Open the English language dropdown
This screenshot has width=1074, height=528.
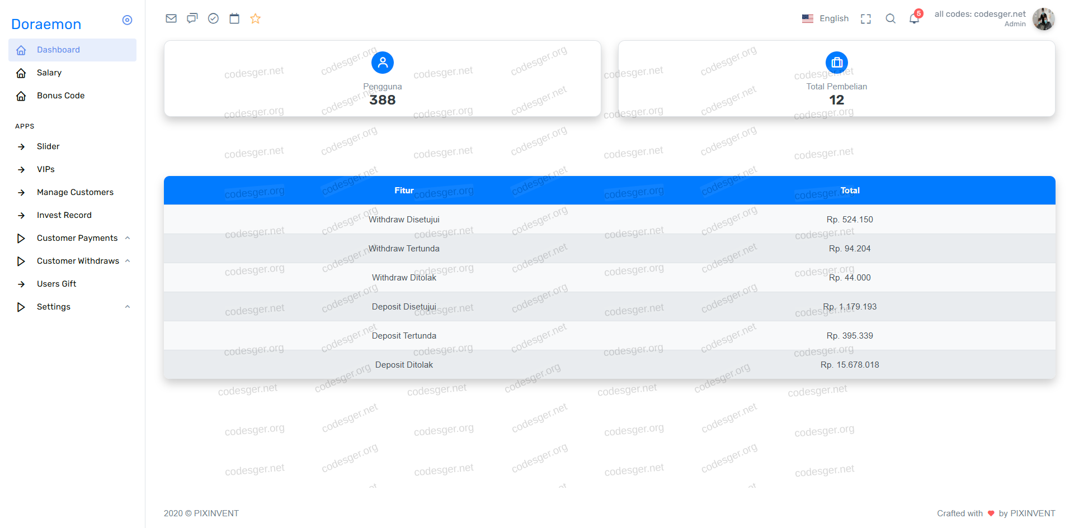point(826,18)
